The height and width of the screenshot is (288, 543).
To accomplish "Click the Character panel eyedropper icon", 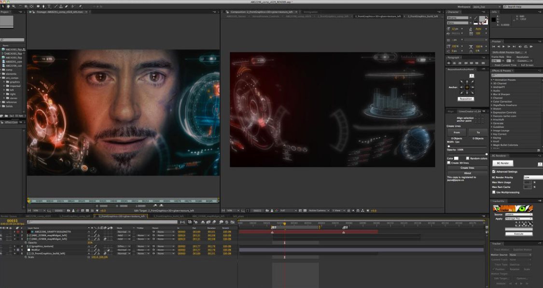I will (x=475, y=18).
